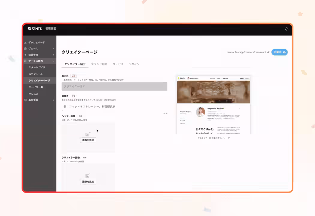Image resolution: width=315 pixels, height=216 pixels.
Task: Click the gear icon for 基本情報
Action: pos(25,100)
